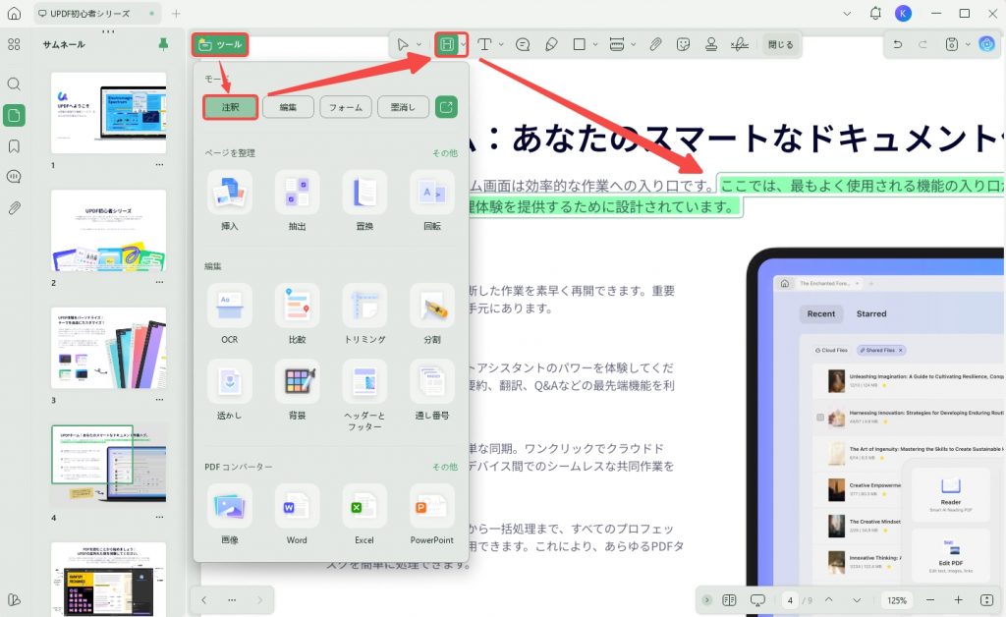Zoom in with the plus button

coord(958,599)
